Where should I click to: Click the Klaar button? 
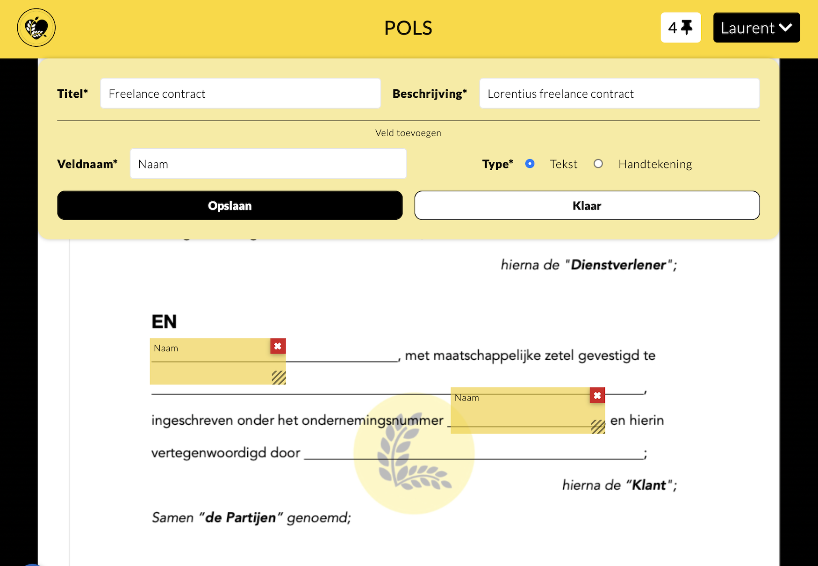587,205
